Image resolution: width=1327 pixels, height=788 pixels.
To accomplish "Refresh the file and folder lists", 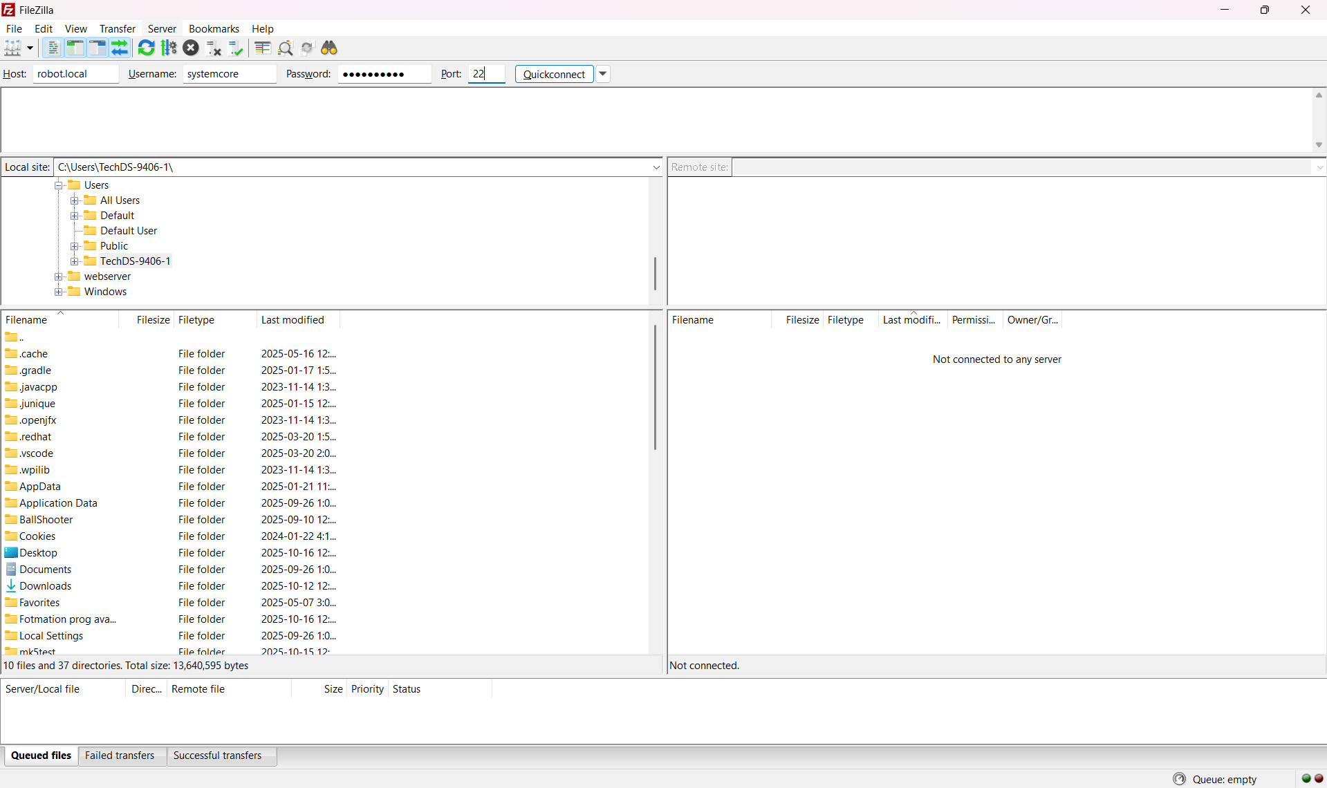I will click(x=146, y=48).
